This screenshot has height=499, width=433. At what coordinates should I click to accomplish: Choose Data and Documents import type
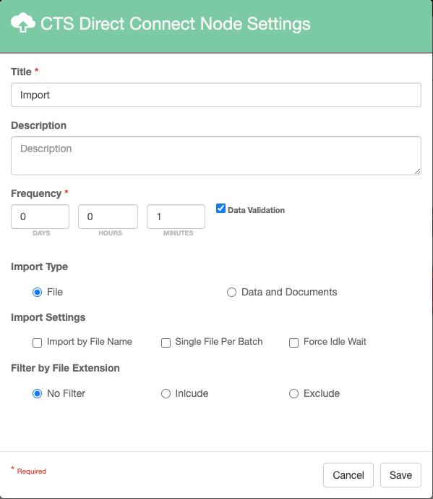[x=231, y=292]
